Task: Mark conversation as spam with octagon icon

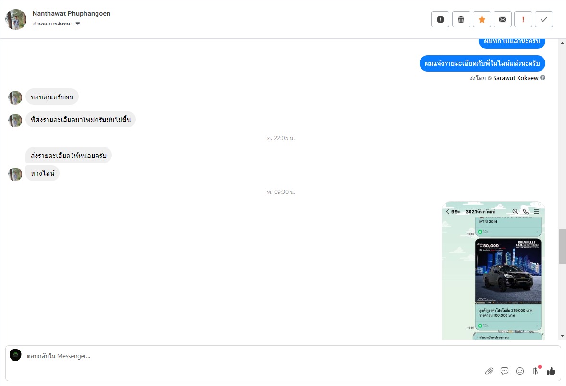Action: pyautogui.click(x=440, y=19)
